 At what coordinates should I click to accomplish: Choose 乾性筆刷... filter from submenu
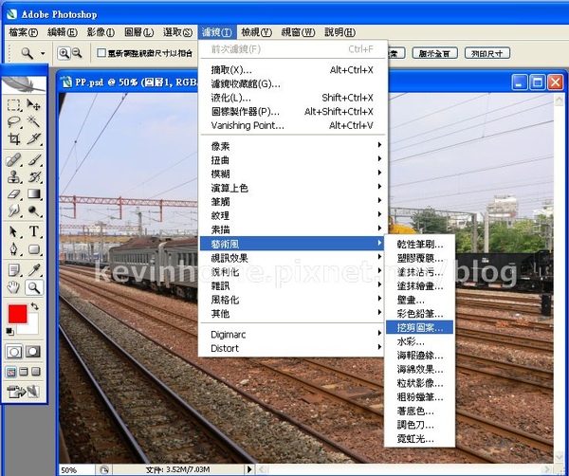pyautogui.click(x=419, y=245)
